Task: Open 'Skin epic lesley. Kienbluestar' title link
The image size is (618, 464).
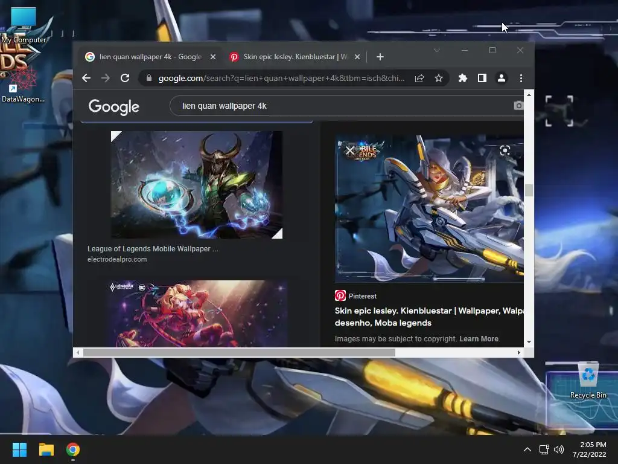Action: [x=429, y=317]
